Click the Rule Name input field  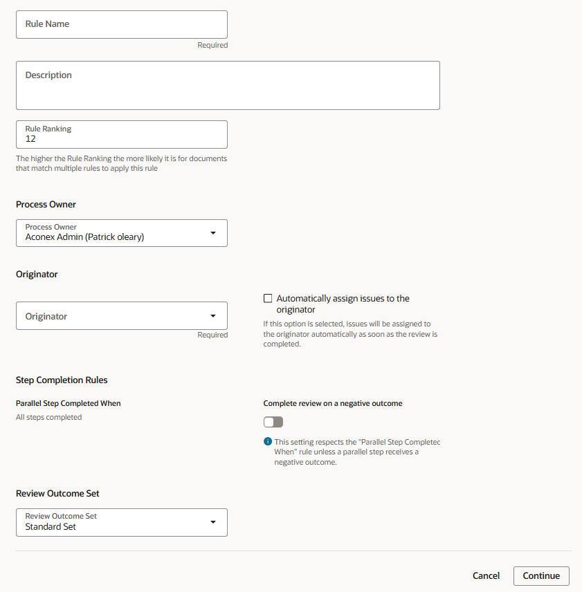pos(121,24)
